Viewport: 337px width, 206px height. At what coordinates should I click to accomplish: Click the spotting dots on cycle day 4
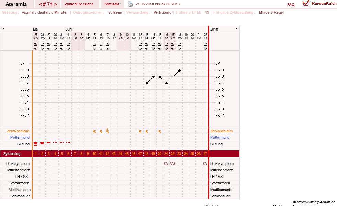55,142
